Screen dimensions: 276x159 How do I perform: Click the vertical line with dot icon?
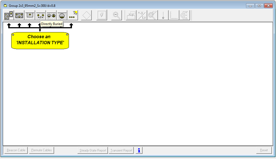[x=163, y=15]
